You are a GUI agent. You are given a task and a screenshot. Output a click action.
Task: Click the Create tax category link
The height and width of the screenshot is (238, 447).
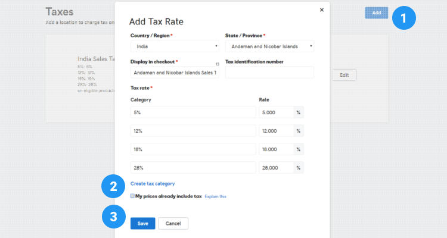coord(153,184)
